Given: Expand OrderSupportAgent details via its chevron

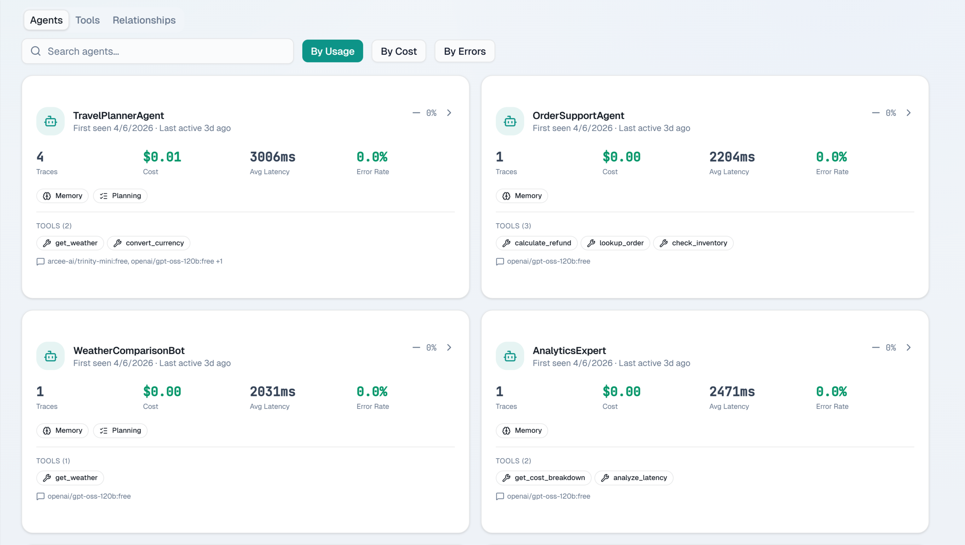Looking at the screenshot, I should click(909, 112).
